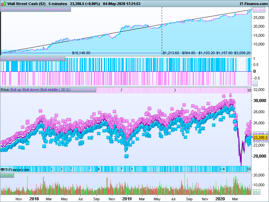Click the 15,000 equity axis value

[x=259, y=35]
